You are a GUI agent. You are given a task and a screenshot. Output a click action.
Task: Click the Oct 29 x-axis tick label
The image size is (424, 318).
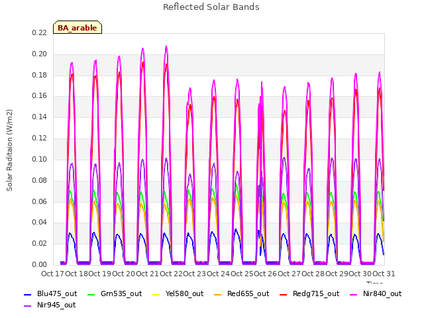[x=337, y=274]
